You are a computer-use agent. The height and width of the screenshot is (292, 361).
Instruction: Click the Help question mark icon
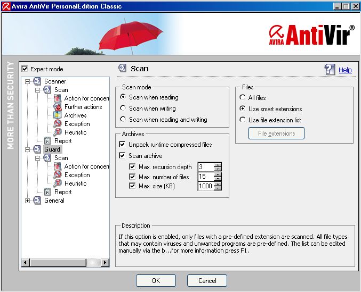coord(330,69)
